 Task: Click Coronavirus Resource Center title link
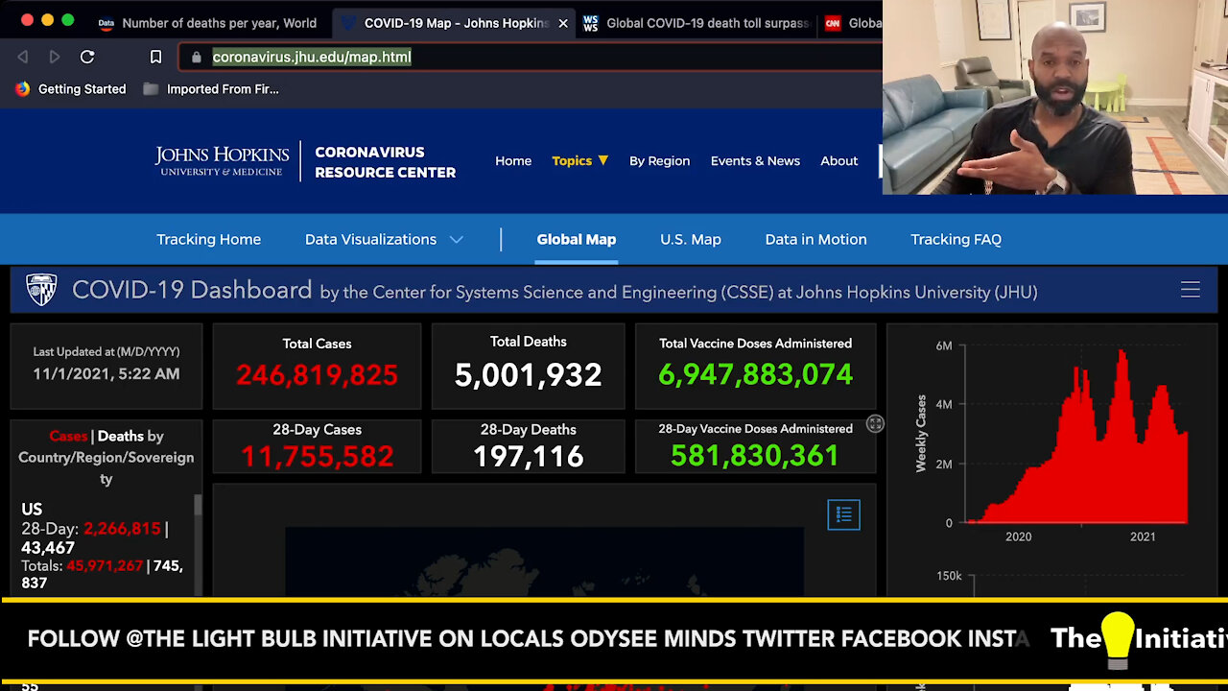tap(385, 161)
